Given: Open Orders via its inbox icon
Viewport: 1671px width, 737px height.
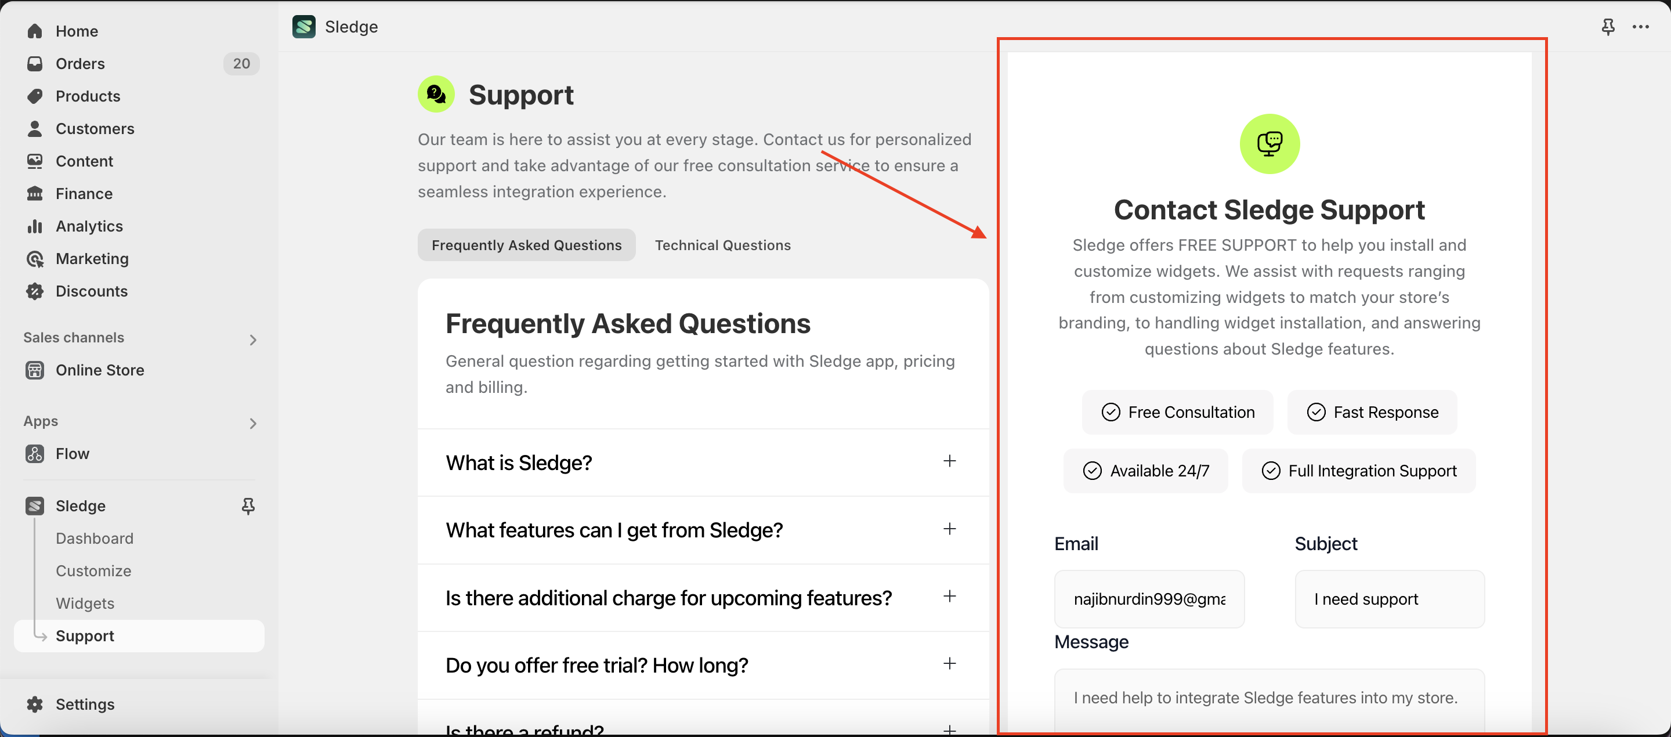Looking at the screenshot, I should click(x=35, y=64).
